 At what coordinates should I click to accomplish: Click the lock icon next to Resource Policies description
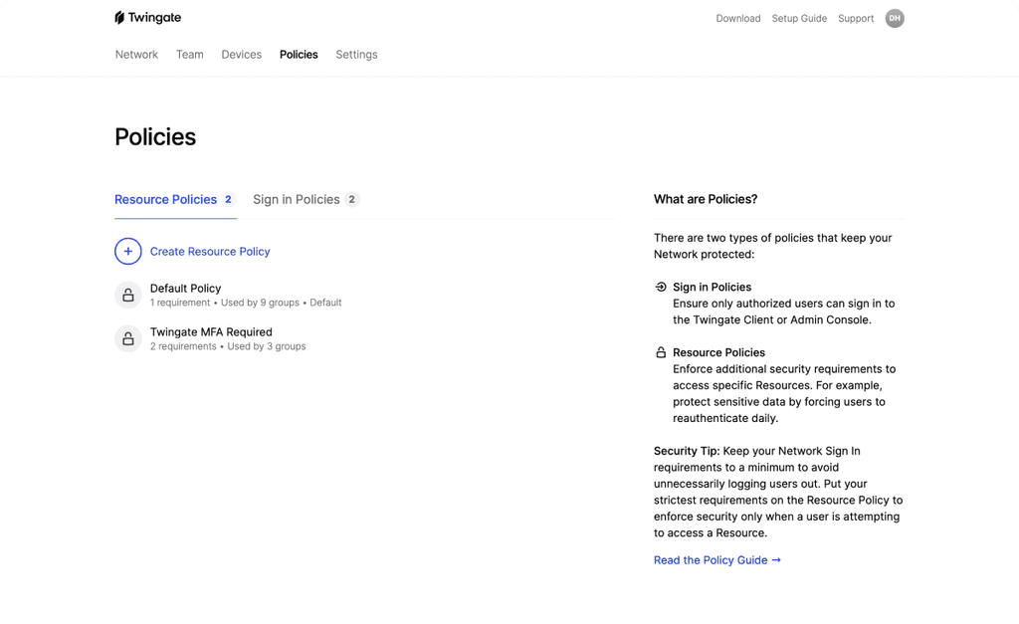pyautogui.click(x=660, y=352)
